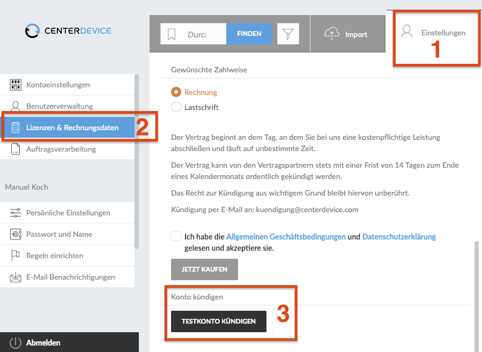The image size is (482, 352).
Task: Click the envelope icon for E-Mail Benachrichtigungen
Action: point(16,277)
